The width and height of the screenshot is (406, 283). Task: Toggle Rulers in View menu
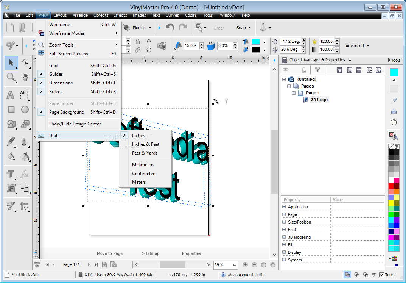point(78,92)
